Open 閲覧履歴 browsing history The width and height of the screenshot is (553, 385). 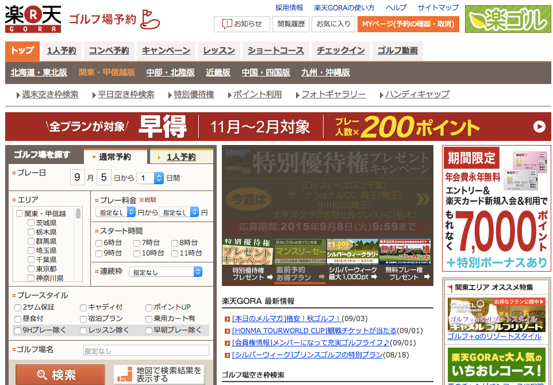tap(291, 24)
